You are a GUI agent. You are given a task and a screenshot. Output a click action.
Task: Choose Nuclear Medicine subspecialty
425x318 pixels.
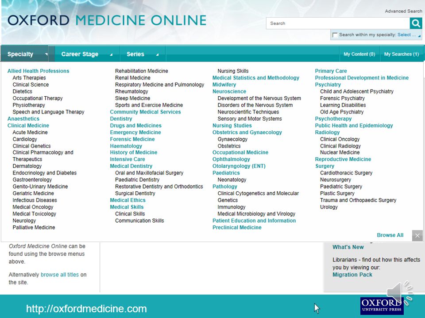[x=340, y=152]
